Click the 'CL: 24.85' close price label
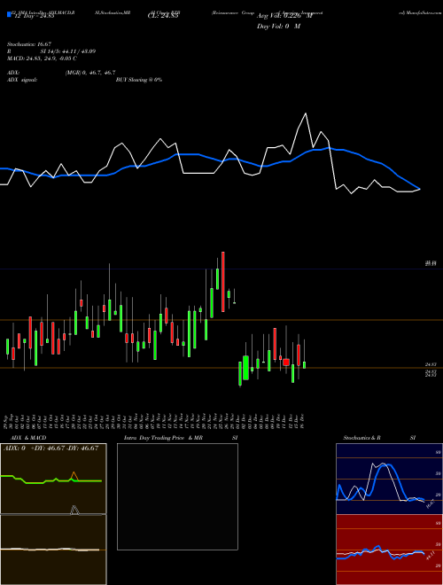The image size is (443, 585). (x=163, y=16)
